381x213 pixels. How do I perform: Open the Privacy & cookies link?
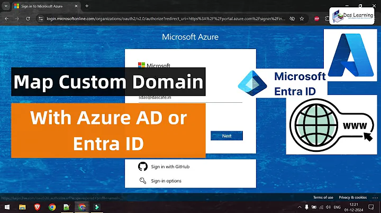(x=353, y=198)
